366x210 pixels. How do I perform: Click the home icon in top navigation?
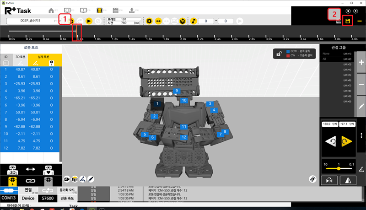(x=51, y=10)
